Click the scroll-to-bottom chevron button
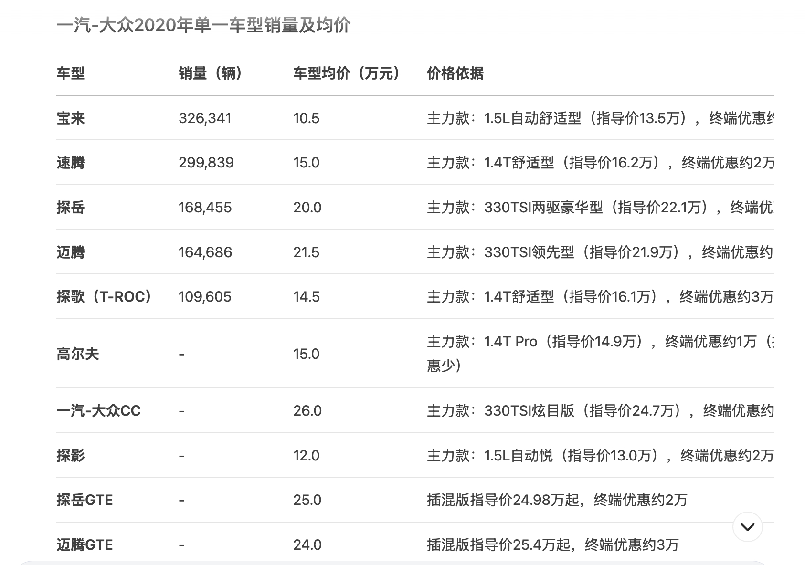The image size is (805, 565). tap(747, 527)
